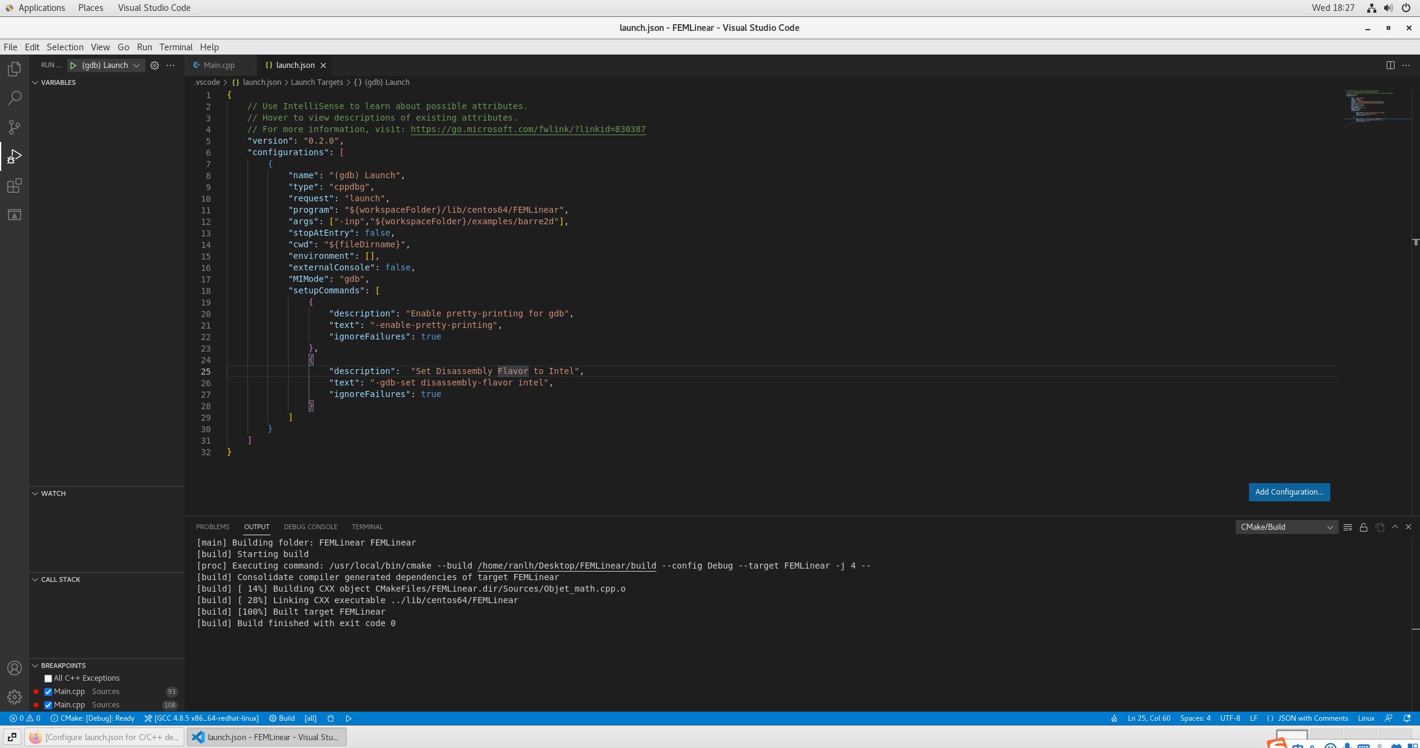Switch to the Firefox window in the taskbar

104,737
